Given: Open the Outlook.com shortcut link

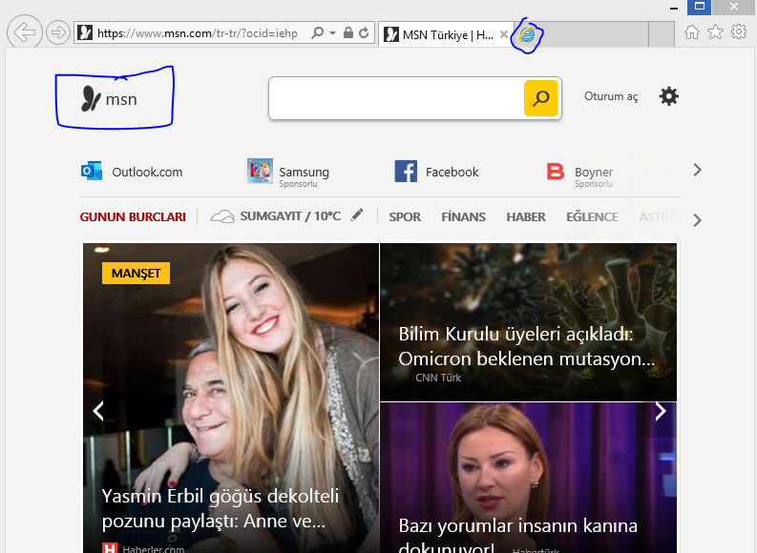Looking at the screenshot, I should coord(147,173).
